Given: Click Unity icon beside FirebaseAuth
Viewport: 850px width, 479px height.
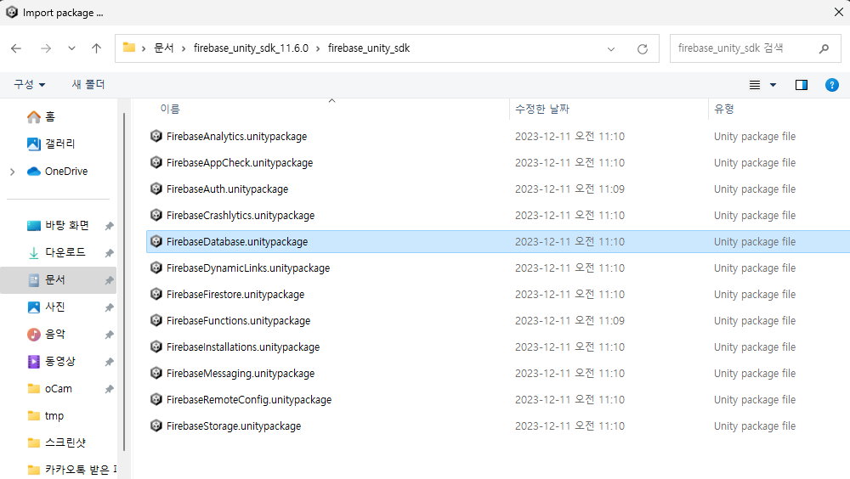Looking at the screenshot, I should [x=156, y=189].
